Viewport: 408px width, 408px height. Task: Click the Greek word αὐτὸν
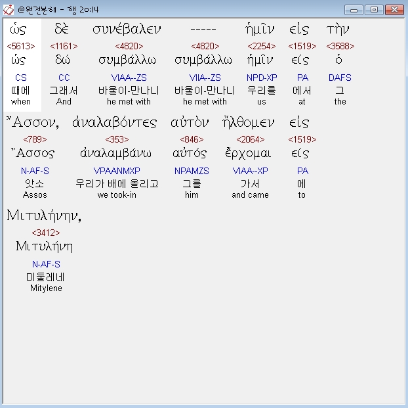tap(190, 122)
